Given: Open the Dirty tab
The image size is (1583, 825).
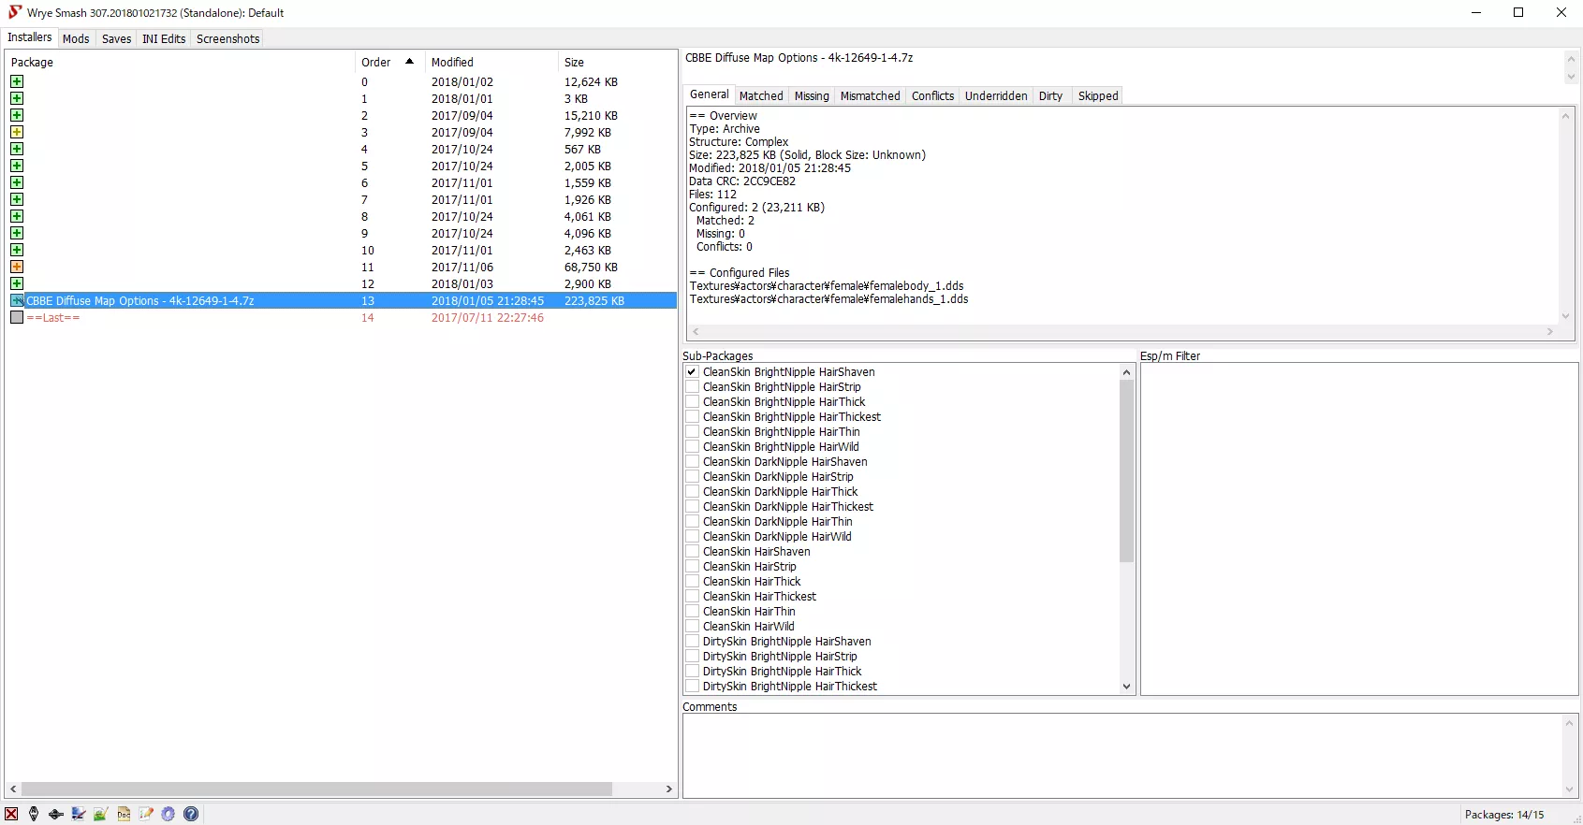Looking at the screenshot, I should [1050, 95].
